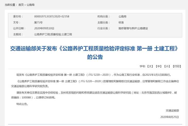
Task: Click the 索引号 field label
Action: (x=18, y=16)
